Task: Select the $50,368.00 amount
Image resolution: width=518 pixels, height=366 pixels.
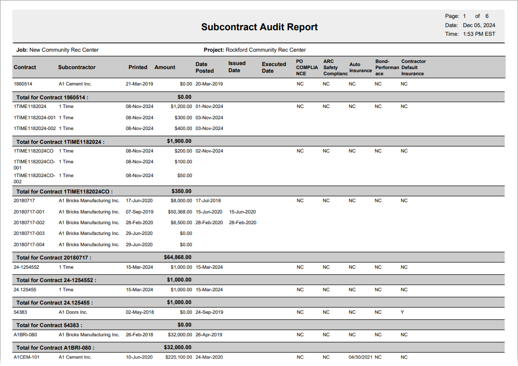Action: (x=180, y=212)
